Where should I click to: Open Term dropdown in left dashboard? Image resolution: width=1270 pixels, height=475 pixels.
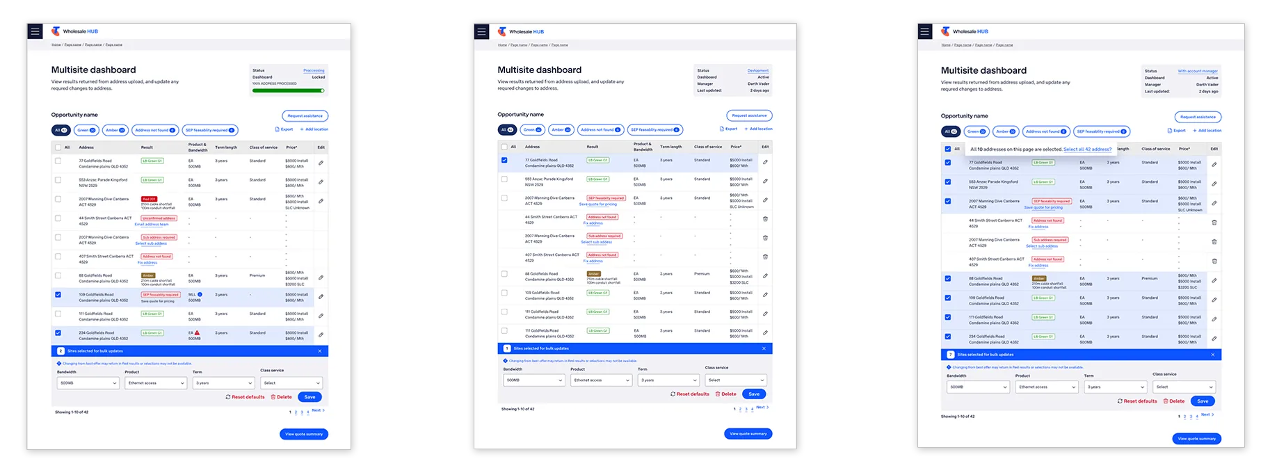(223, 383)
